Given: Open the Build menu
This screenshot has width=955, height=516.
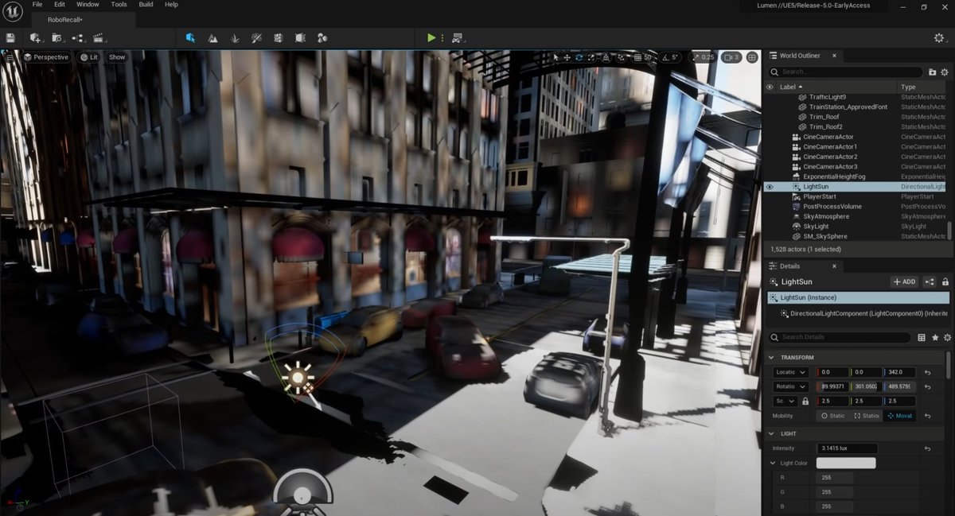Looking at the screenshot, I should point(146,5).
